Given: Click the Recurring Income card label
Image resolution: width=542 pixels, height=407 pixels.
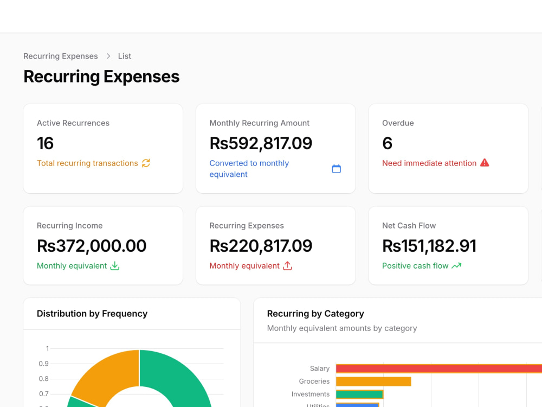Looking at the screenshot, I should (69, 226).
